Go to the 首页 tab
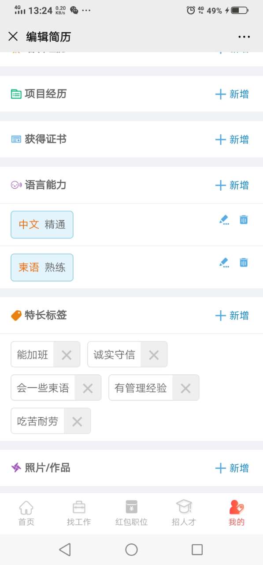 (26, 513)
